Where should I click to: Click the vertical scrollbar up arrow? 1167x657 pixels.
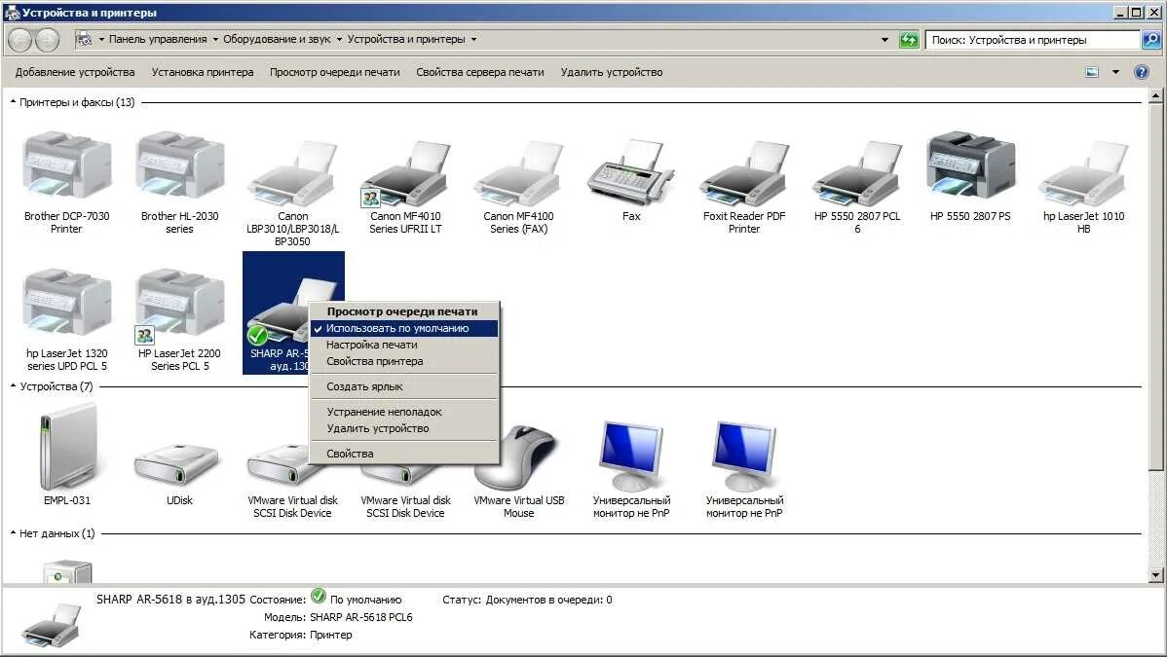pos(1155,95)
